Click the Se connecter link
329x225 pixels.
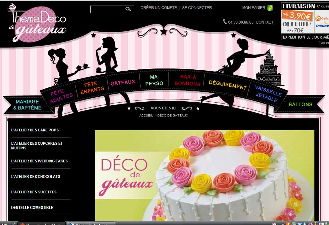[197, 8]
